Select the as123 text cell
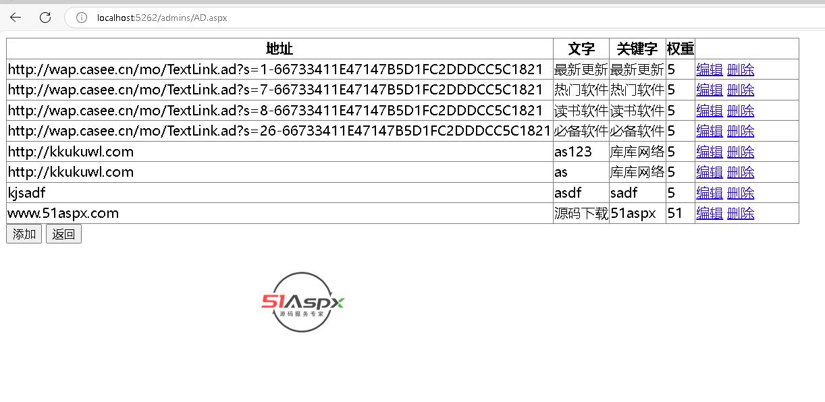This screenshot has width=825, height=402. point(581,152)
